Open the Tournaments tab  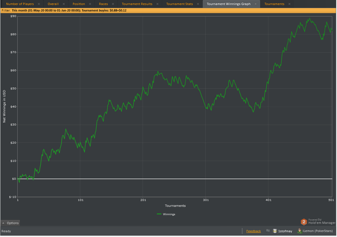(x=274, y=4)
